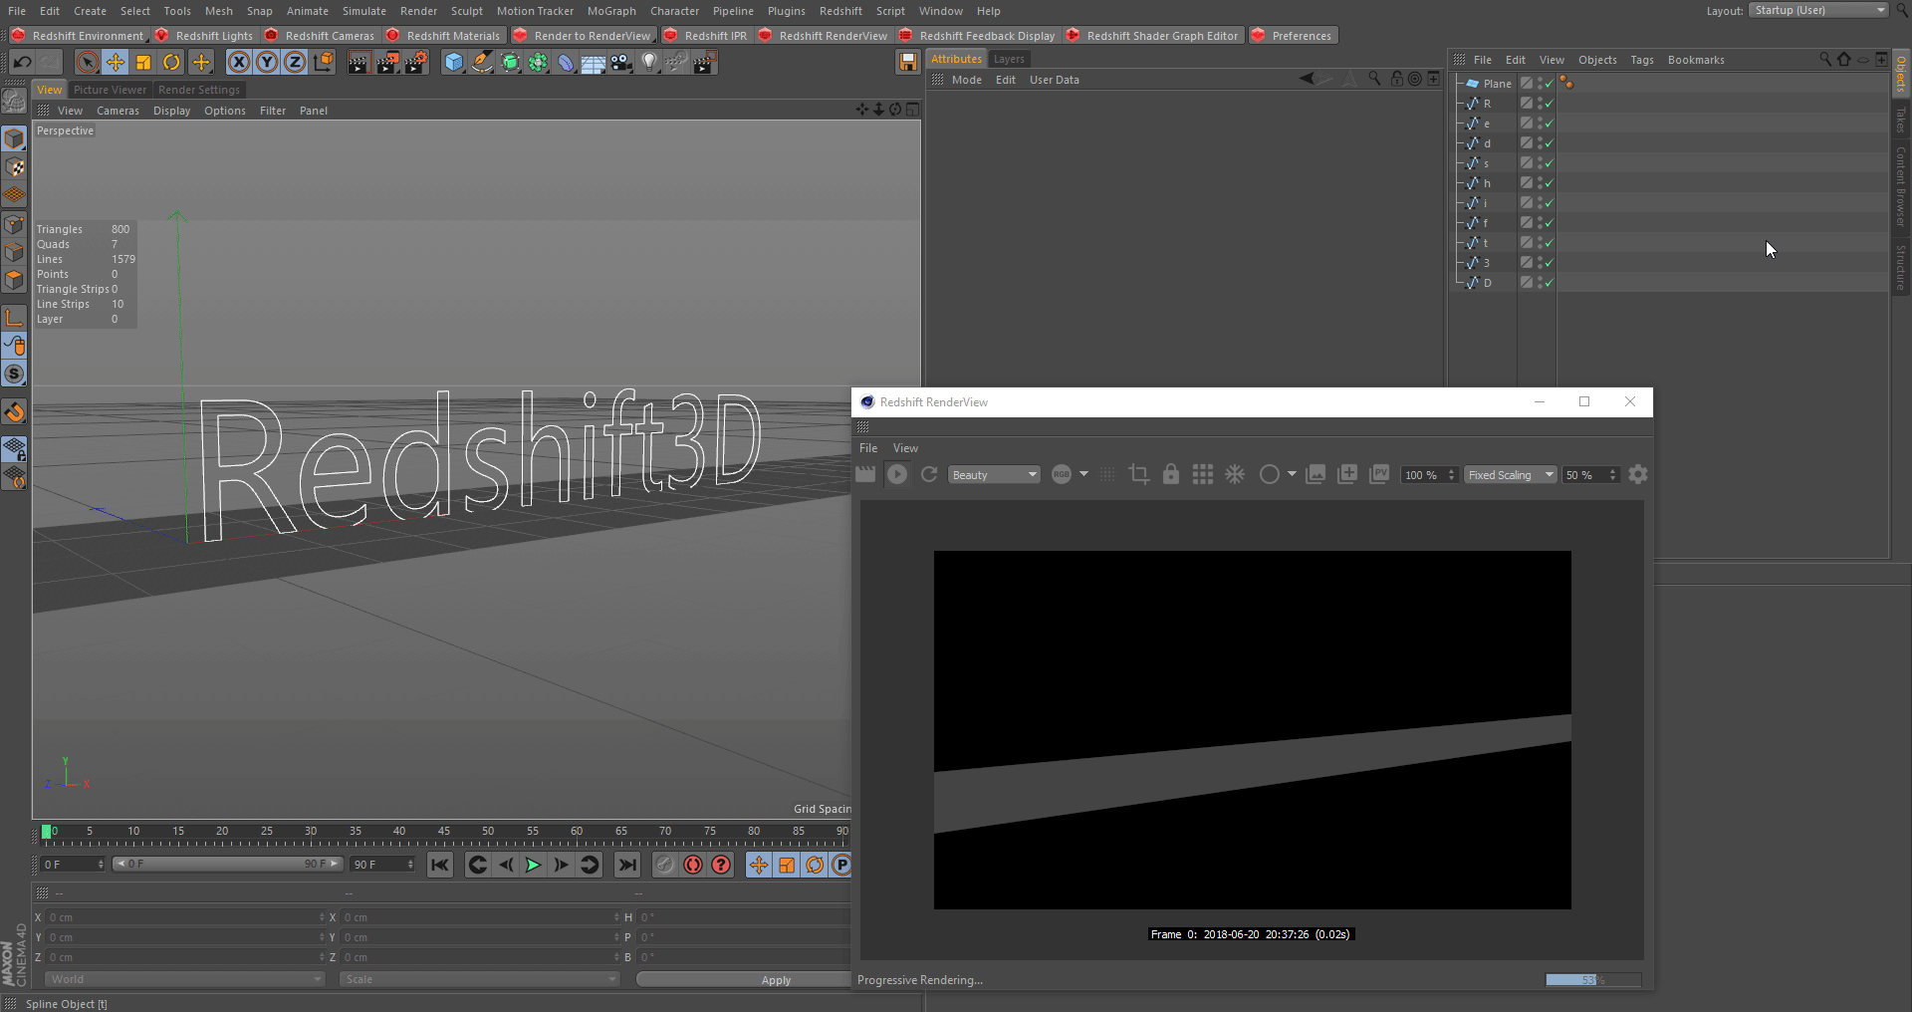This screenshot has width=1912, height=1012.
Task: Adjust the 50 % scaling stepper
Action: 1612,475
